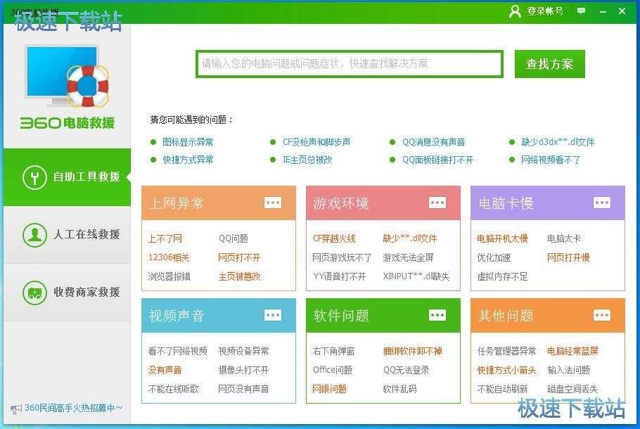Select 看不了网络视频 item
Screen dimensions: 640x429
click(177, 351)
